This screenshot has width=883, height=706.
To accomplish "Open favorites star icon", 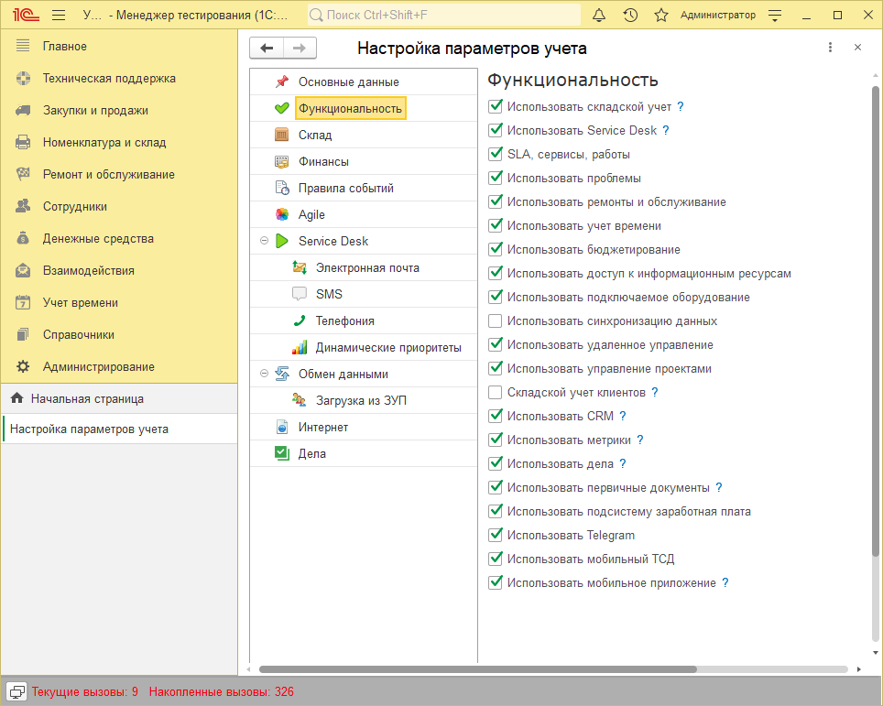I will [660, 16].
